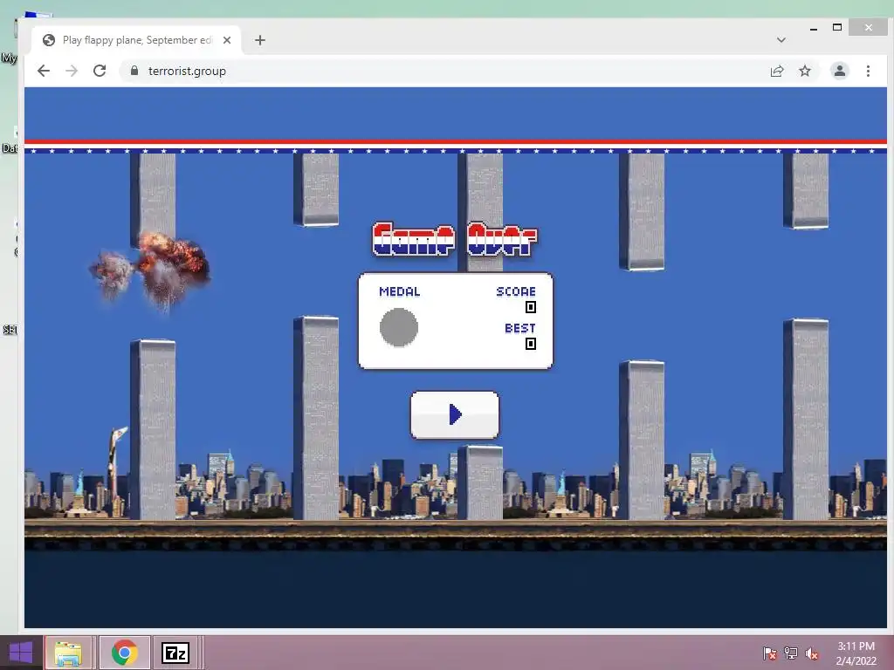This screenshot has width=894, height=670.
Task: Click the 'SCORE' label on the scoreboard
Action: [x=516, y=291]
